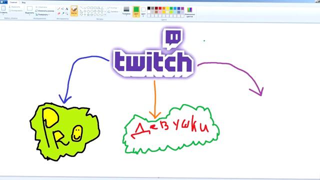Pick the gold color swatch
Screen dimensions: 320x180
pyautogui.click(x=163, y=12)
